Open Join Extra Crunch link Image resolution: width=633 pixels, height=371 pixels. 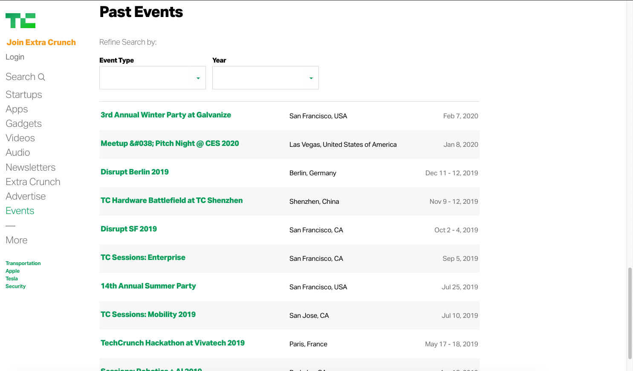41,43
